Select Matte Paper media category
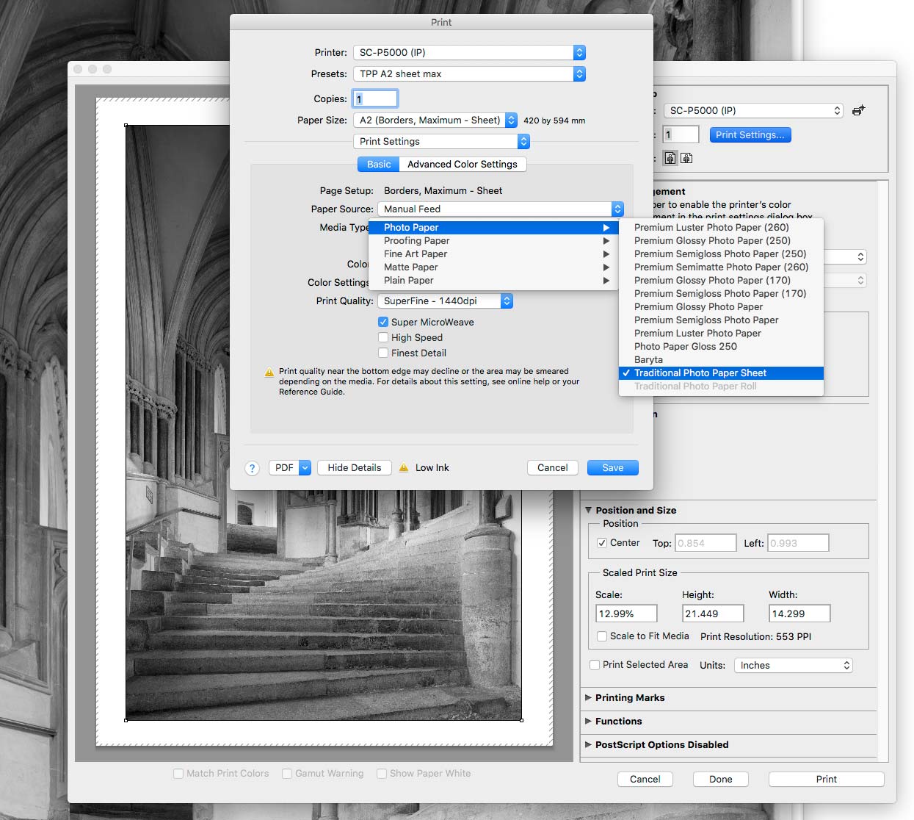The width and height of the screenshot is (914, 820). pos(493,267)
